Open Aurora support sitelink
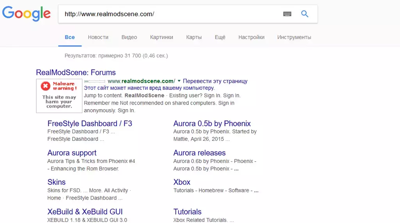The height and width of the screenshot is (223, 400). click(x=72, y=153)
